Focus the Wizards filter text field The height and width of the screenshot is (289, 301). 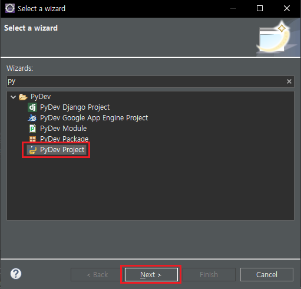(x=150, y=81)
